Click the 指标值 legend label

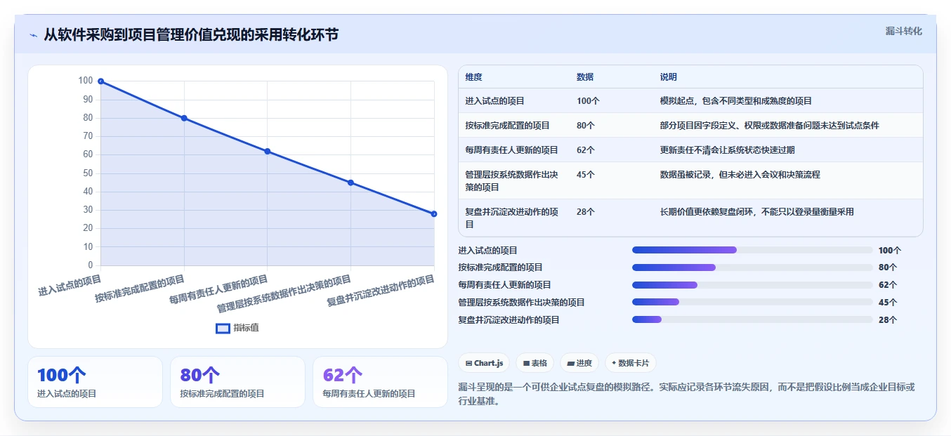(x=246, y=328)
